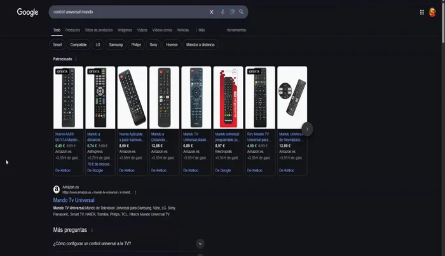The height and width of the screenshot is (256, 445).
Task: Open the Noticias tab
Action: (x=183, y=30)
